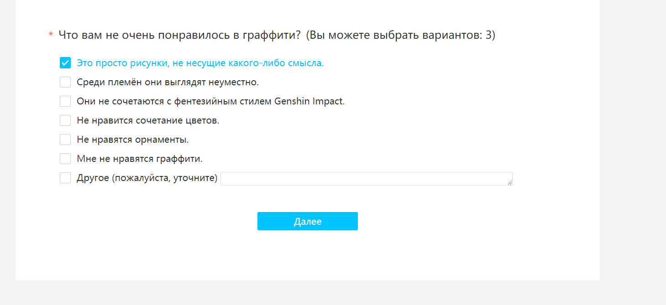Click the Далее button
This screenshot has height=305, width=666.
(307, 221)
